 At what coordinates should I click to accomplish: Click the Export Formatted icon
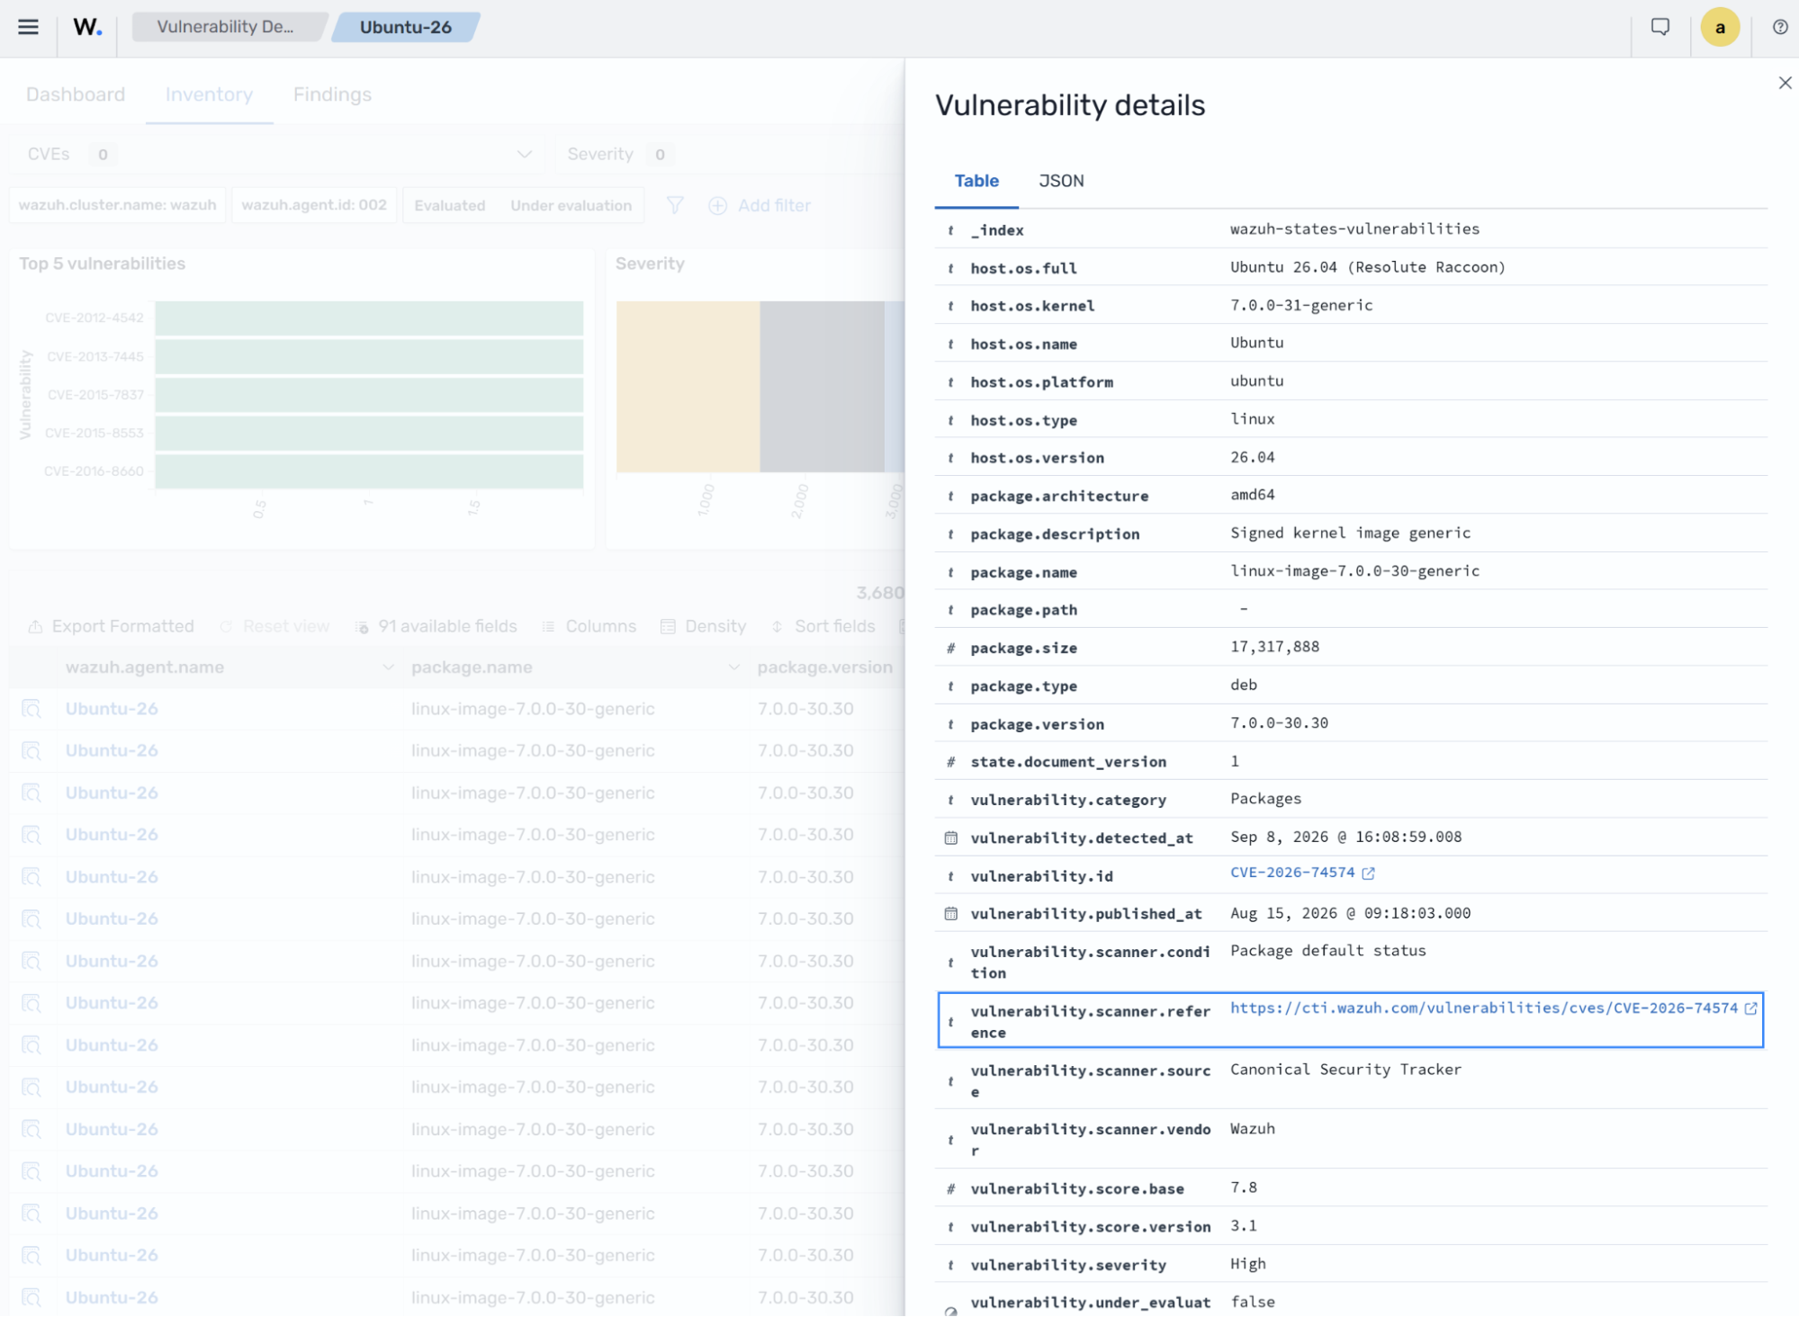35,627
